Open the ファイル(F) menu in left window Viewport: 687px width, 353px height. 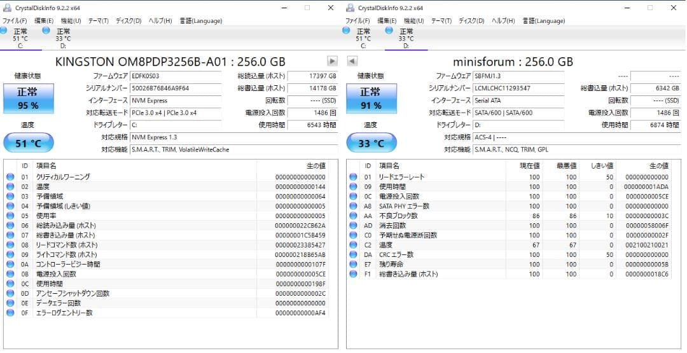pos(15,20)
